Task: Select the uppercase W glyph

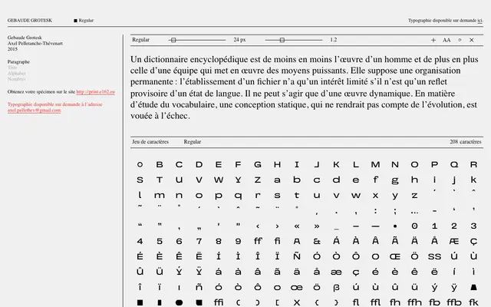Action: pyautogui.click(x=219, y=180)
